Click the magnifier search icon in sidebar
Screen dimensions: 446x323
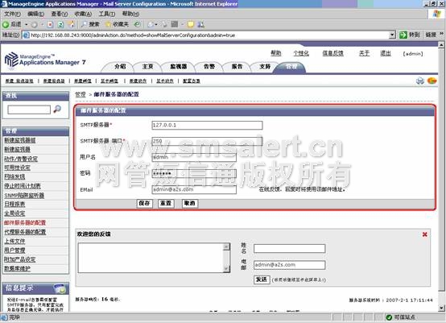(57, 109)
